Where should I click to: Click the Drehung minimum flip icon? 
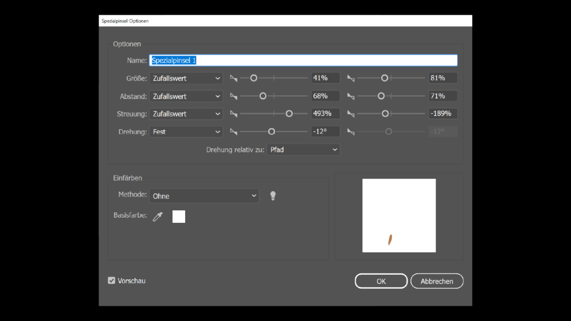(234, 132)
